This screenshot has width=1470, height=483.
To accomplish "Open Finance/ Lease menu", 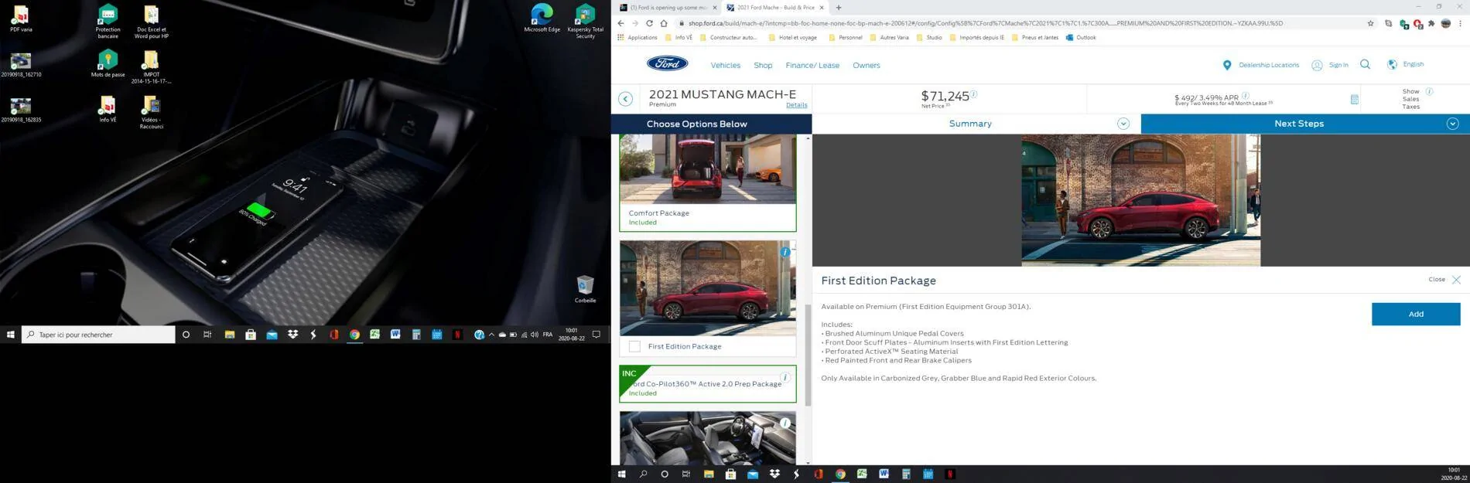I will [812, 66].
